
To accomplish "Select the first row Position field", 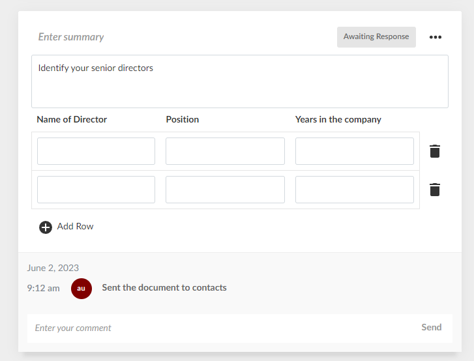I will point(225,151).
